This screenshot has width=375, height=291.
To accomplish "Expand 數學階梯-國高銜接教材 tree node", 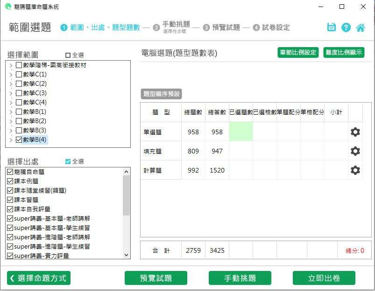I will (11, 65).
